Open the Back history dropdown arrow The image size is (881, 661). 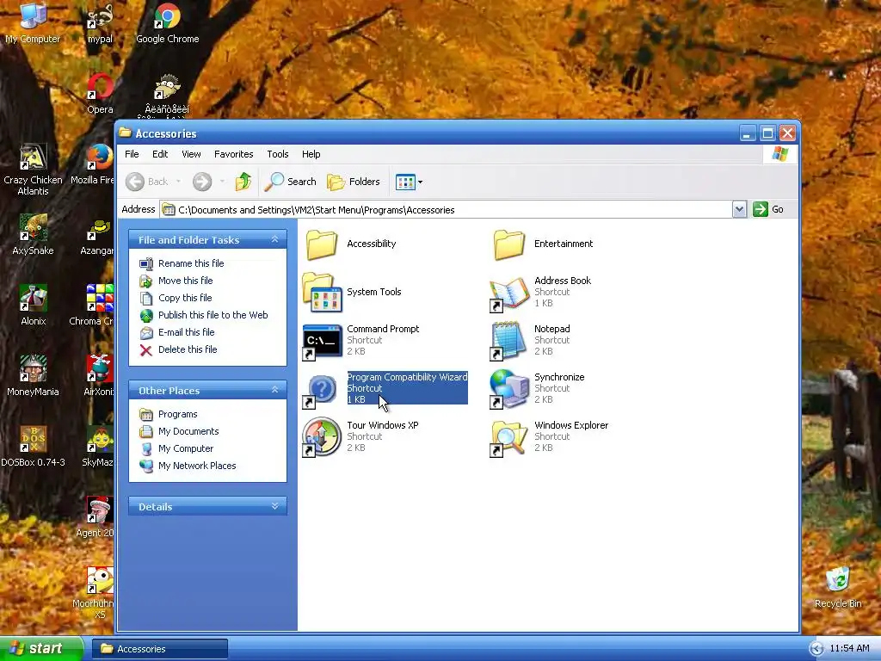pos(179,182)
